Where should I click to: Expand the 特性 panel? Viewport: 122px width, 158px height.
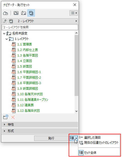[x=40, y=125]
